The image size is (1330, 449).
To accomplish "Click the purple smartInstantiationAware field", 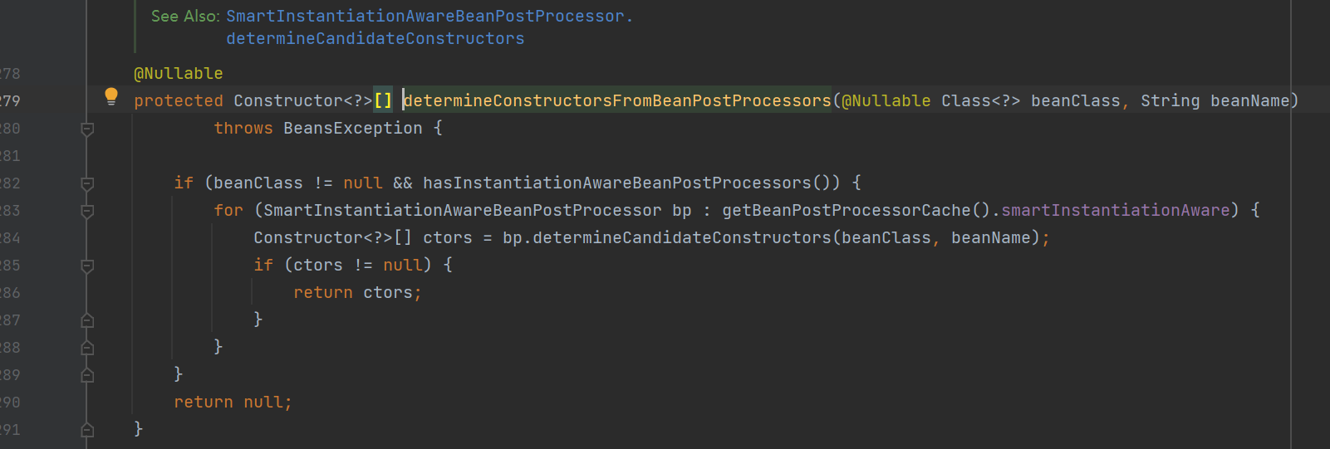I will point(1115,211).
